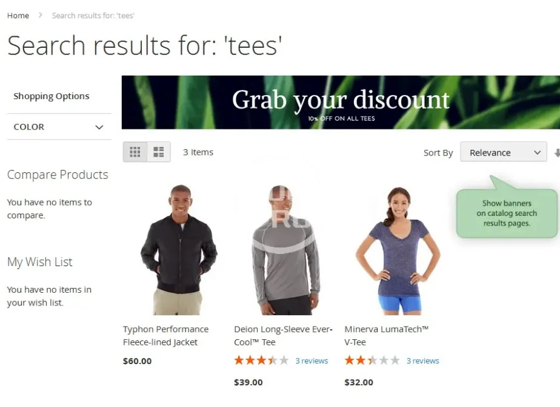Open the blue V-Tee product image
Screen dimensions: 560x407
(x=398, y=250)
